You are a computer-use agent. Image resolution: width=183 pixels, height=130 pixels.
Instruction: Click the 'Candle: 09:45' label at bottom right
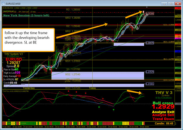164,124
